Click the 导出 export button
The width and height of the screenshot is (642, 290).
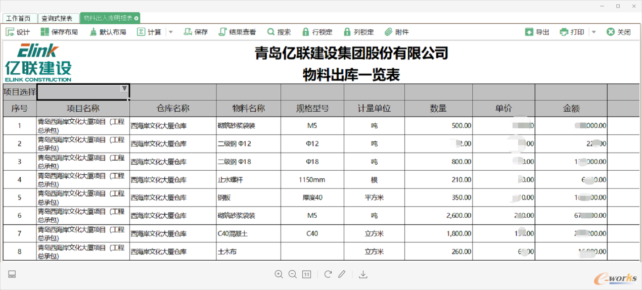pos(537,32)
